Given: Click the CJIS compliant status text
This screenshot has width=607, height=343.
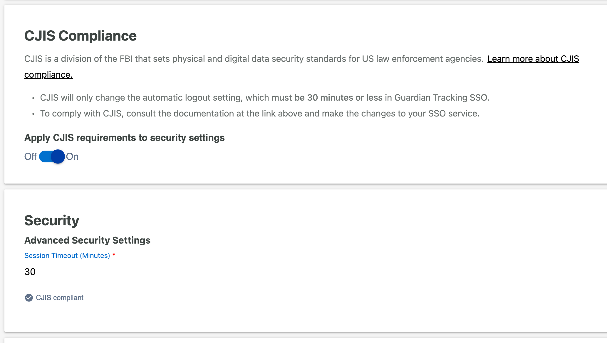Looking at the screenshot, I should [60, 298].
